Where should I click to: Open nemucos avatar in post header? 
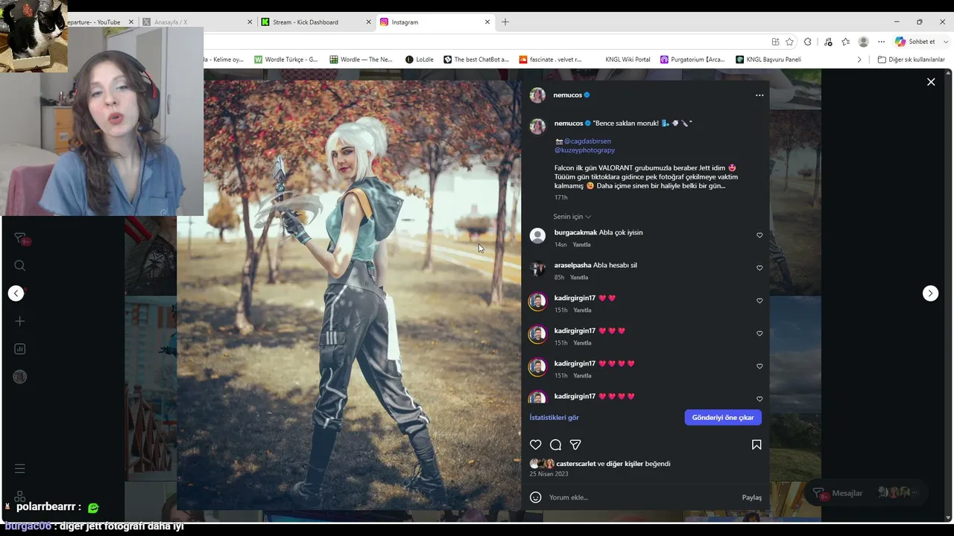point(537,95)
